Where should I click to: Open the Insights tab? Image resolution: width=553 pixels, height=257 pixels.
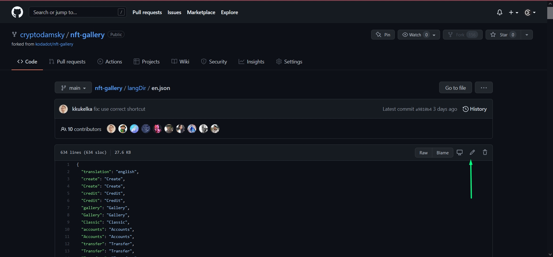point(251,62)
